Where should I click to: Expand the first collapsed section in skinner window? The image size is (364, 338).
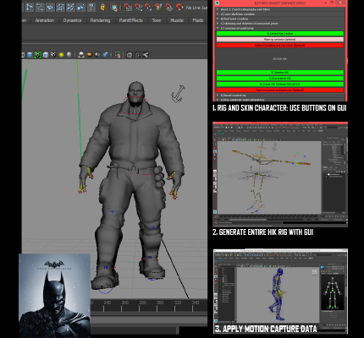tap(218, 9)
